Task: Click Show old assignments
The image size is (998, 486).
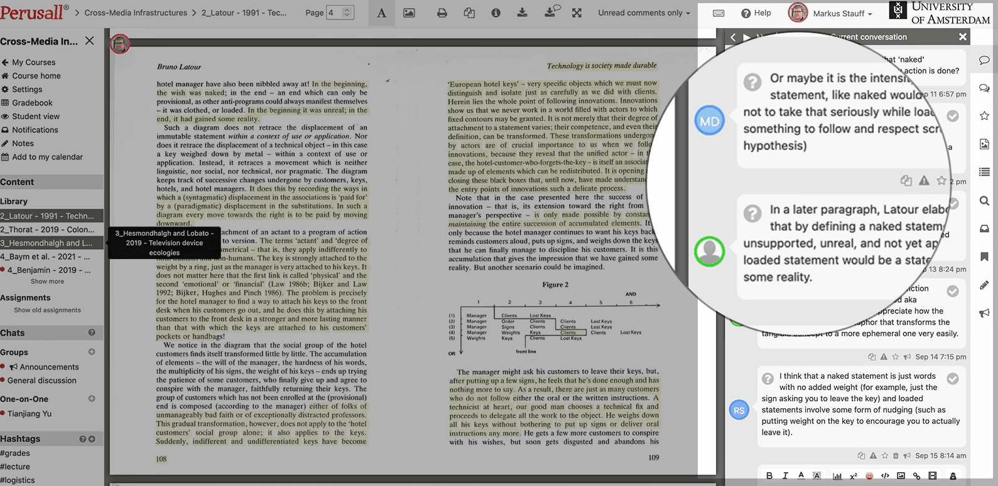Action: coord(48,310)
